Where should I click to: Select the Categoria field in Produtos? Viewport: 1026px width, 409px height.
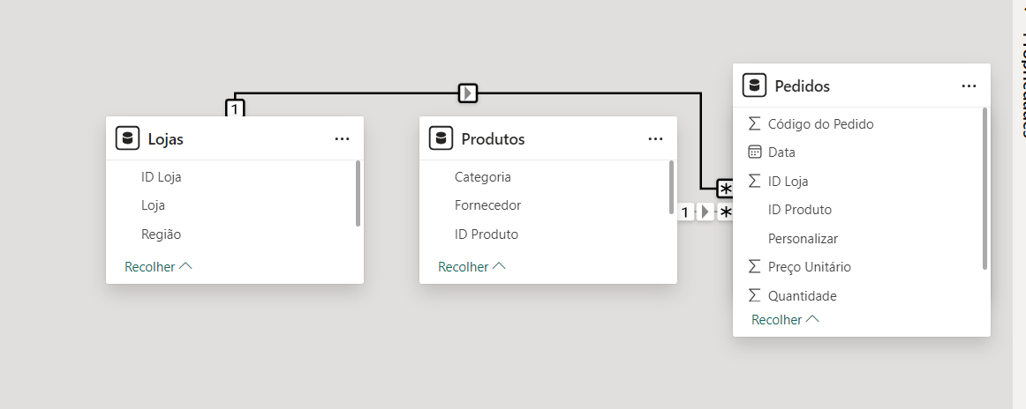482,177
